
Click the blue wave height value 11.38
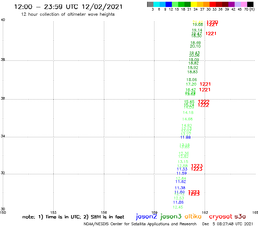[180, 188]
